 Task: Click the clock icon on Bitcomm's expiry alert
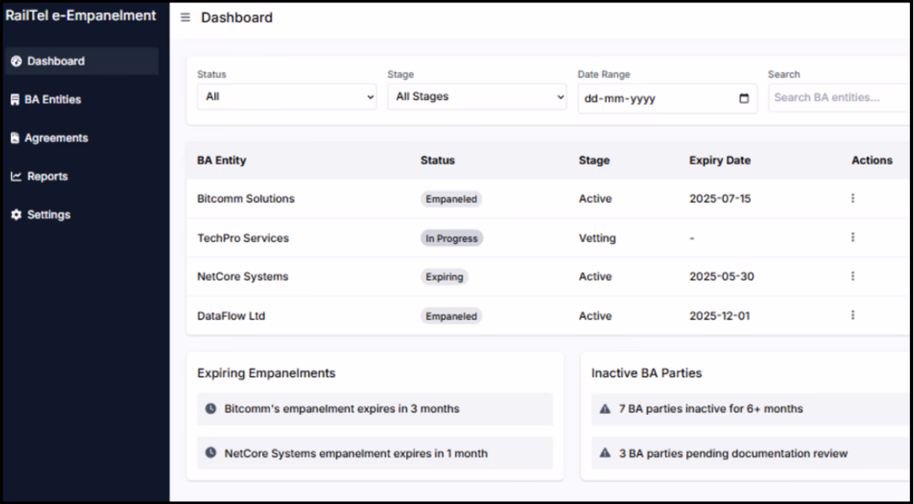[x=210, y=409]
